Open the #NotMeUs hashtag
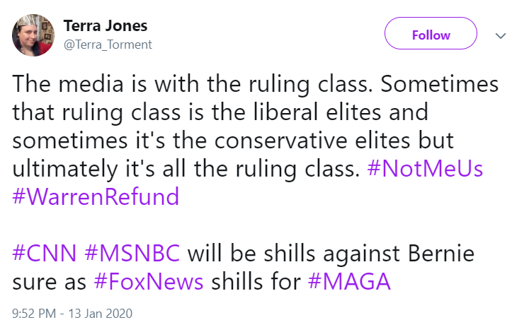 pos(425,169)
